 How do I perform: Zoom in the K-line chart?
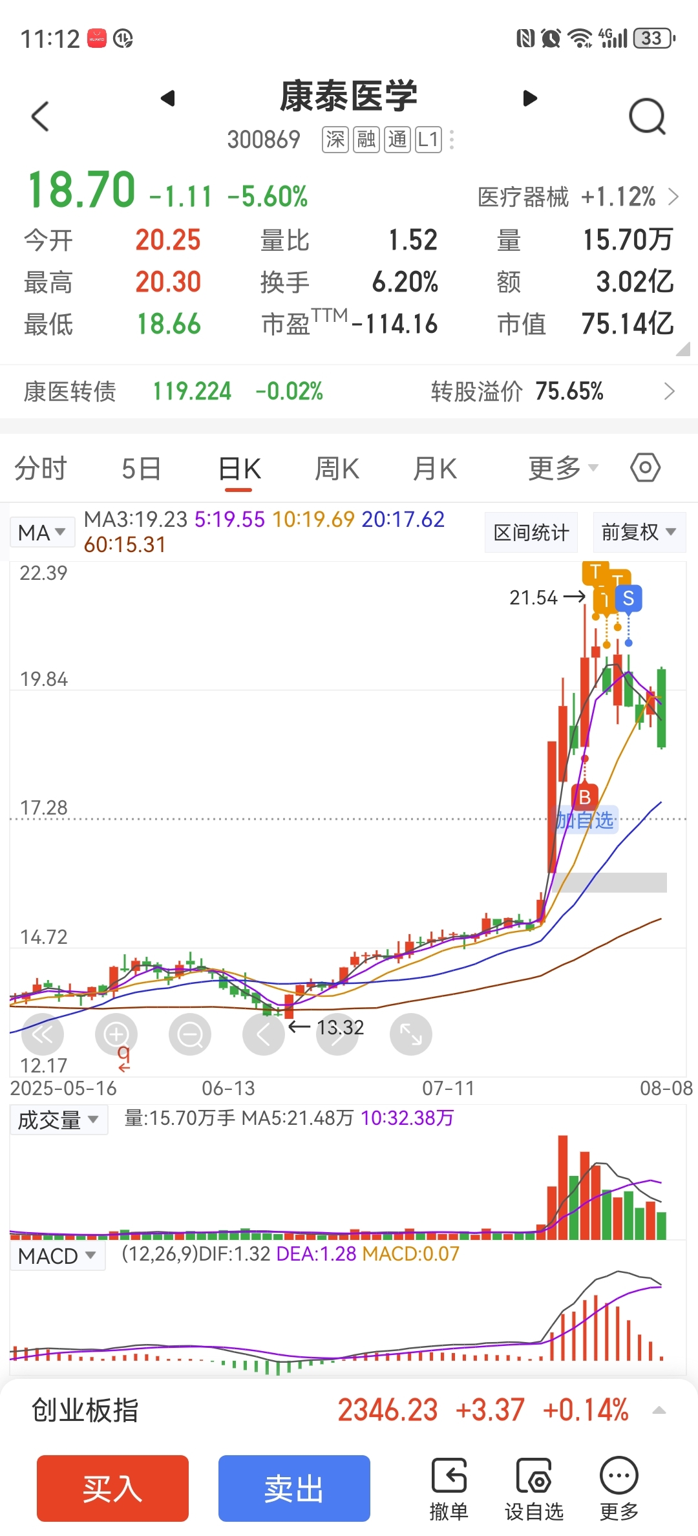116,1034
